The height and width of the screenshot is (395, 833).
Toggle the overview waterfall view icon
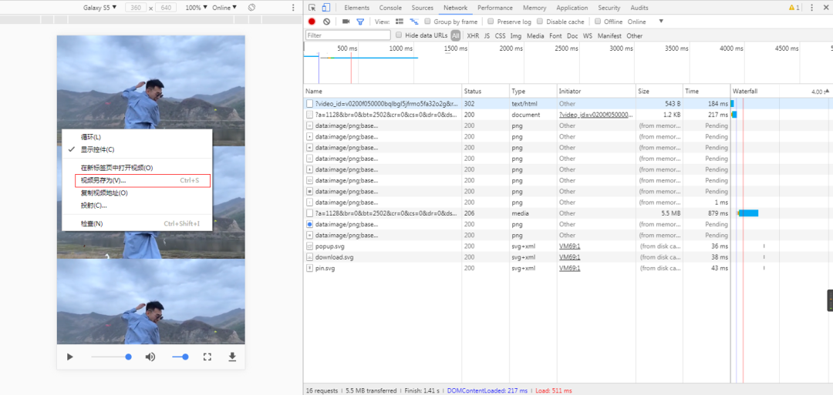pyautogui.click(x=414, y=22)
